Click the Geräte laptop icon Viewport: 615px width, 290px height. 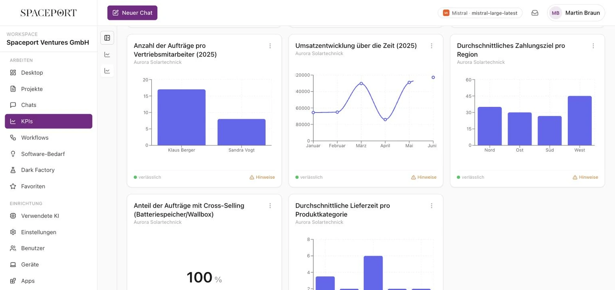point(13,264)
